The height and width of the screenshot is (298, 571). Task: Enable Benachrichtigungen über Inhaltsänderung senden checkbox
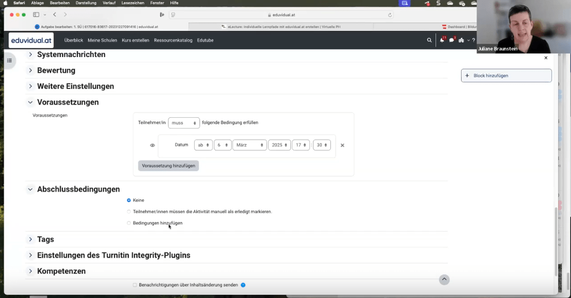(135, 285)
